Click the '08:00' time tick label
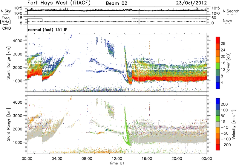 coord(87,159)
